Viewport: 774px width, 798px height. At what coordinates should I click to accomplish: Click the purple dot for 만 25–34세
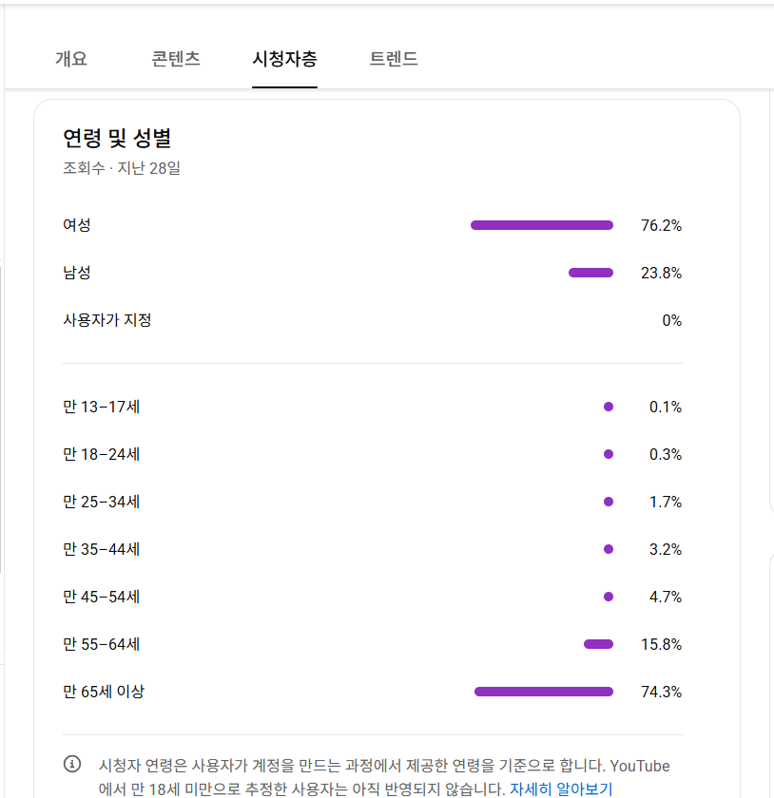[x=609, y=502]
